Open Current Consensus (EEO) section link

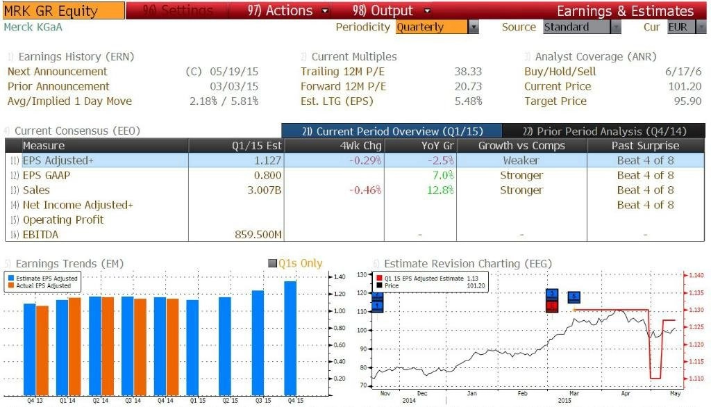[77, 131]
